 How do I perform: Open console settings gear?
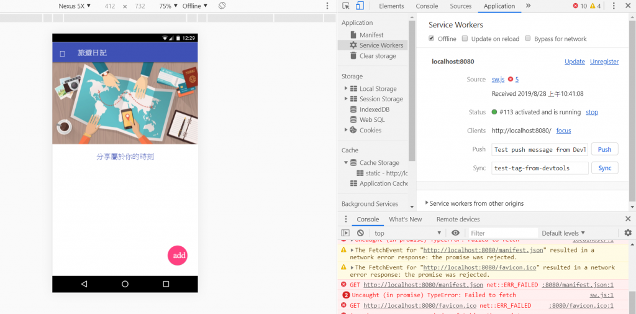click(628, 233)
